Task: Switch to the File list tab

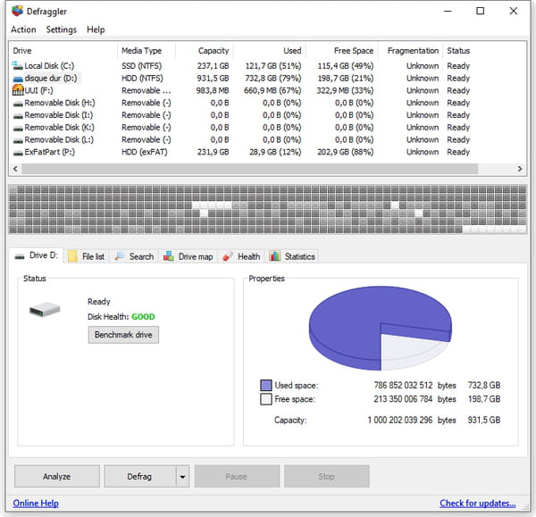Action: [x=86, y=256]
